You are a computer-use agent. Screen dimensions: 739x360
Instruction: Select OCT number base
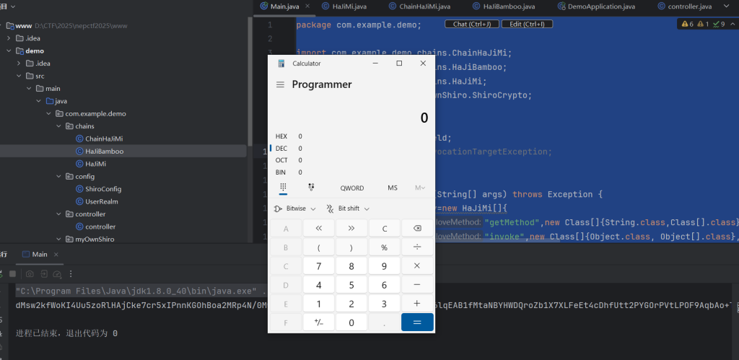(281, 160)
